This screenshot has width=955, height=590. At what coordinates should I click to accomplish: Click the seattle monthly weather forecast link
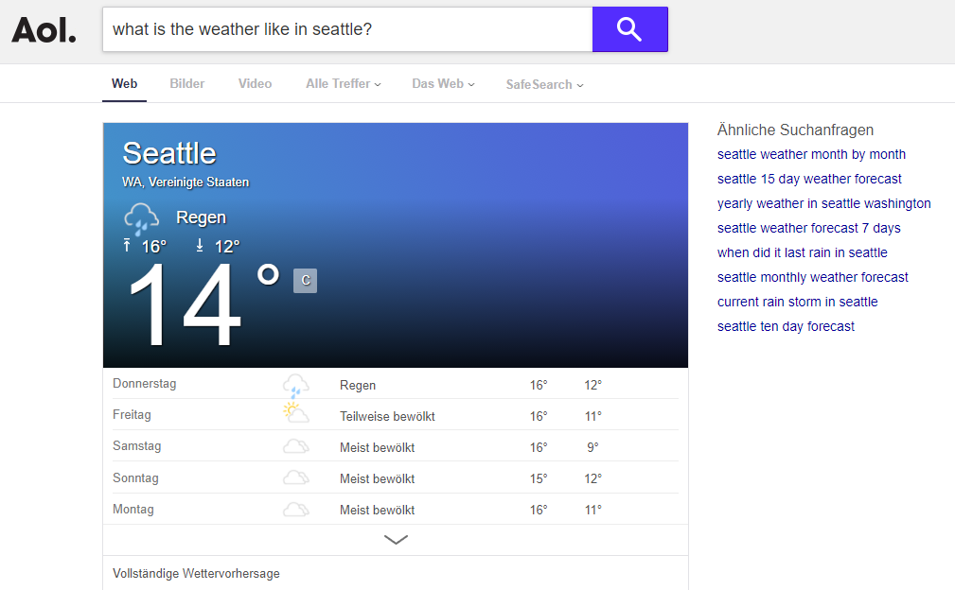tap(812, 277)
